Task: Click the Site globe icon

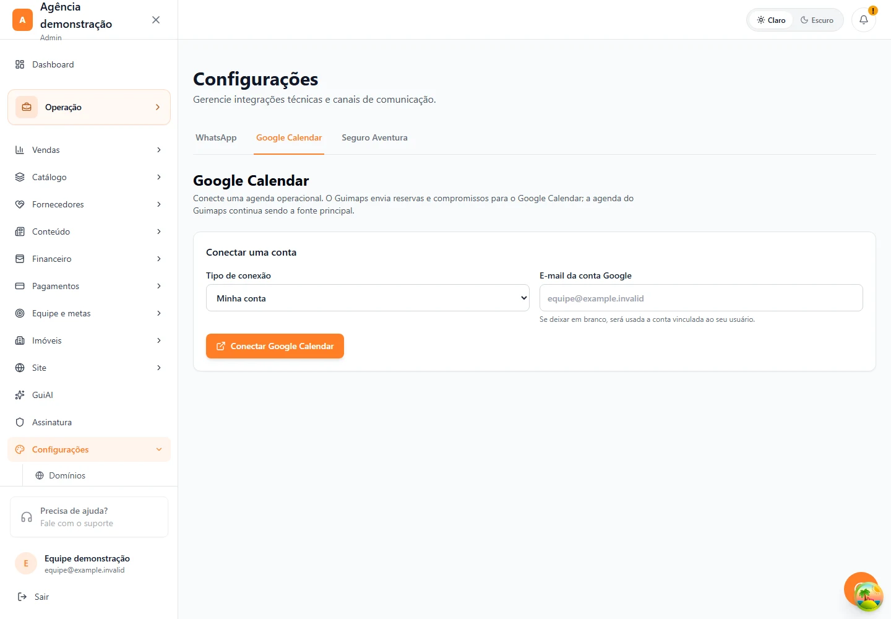Action: [x=20, y=368]
